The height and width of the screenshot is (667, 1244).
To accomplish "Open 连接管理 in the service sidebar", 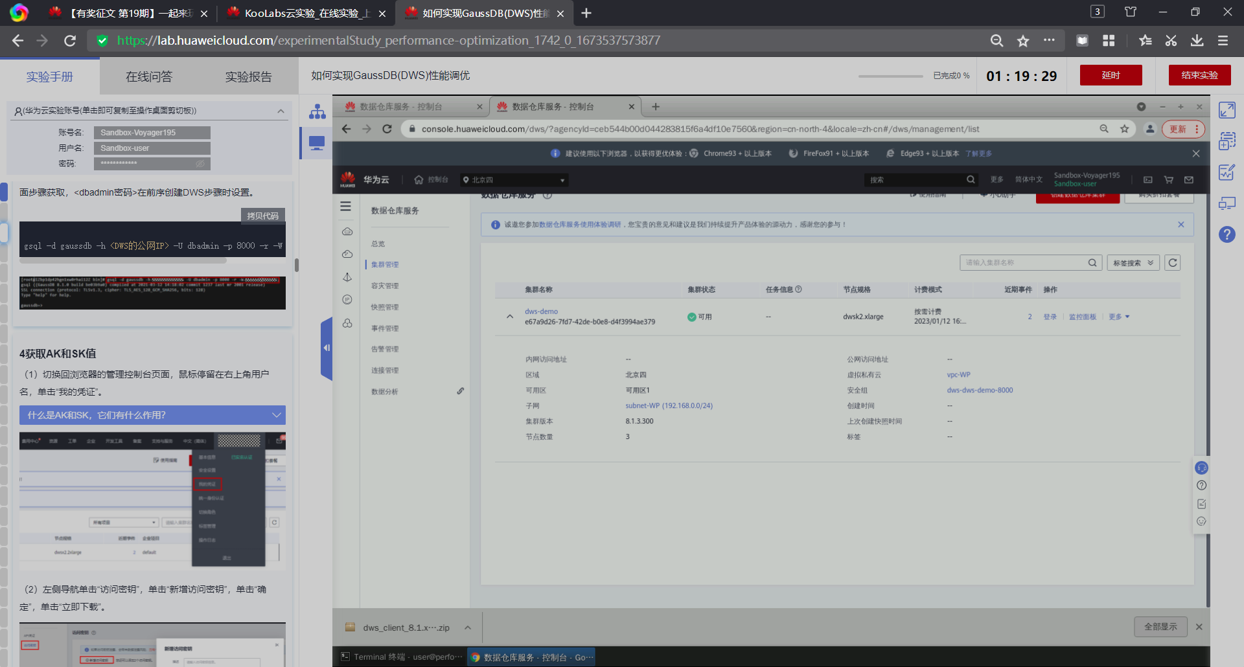I will coord(385,370).
